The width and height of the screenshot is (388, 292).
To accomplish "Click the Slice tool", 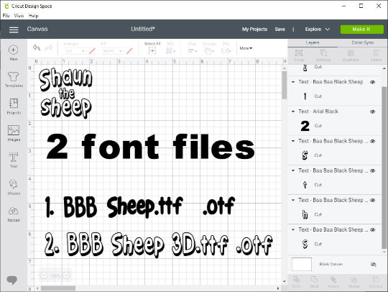I will click(296, 282).
